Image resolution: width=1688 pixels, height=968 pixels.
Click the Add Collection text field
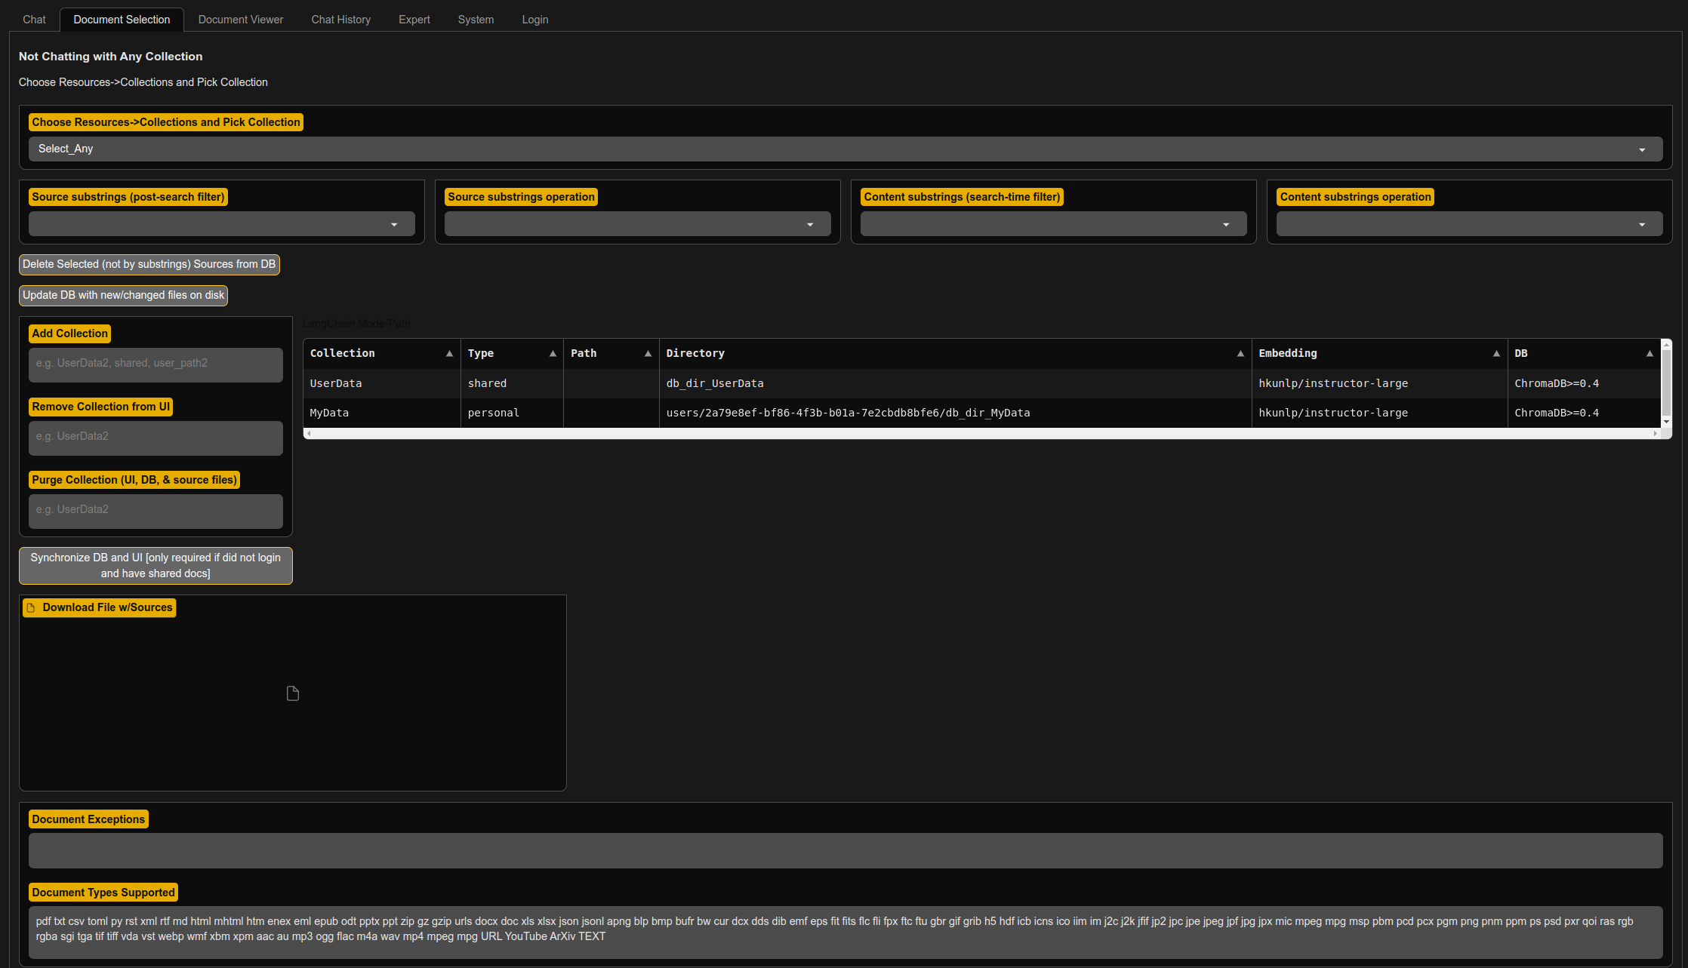[156, 364]
